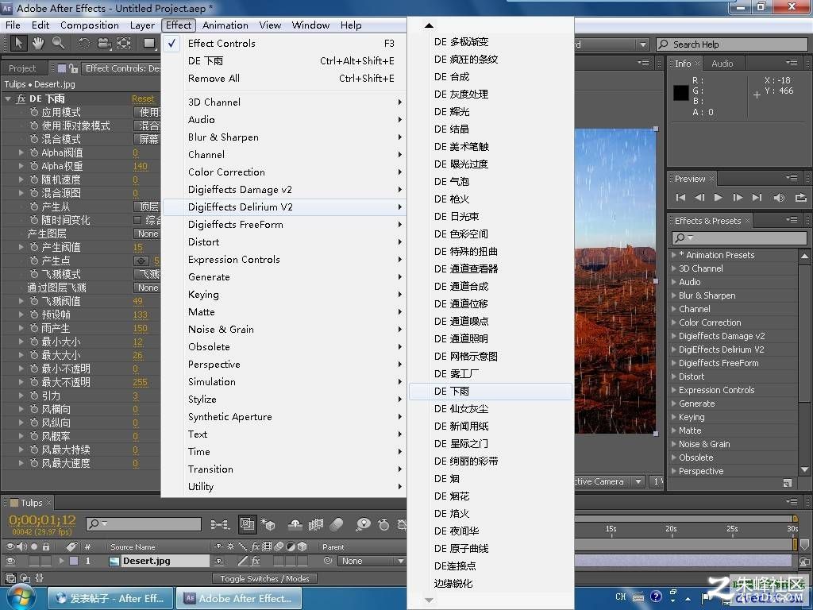The image size is (813, 610).
Task: Open the Blur & Sharpen submenu
Action: click(284, 137)
